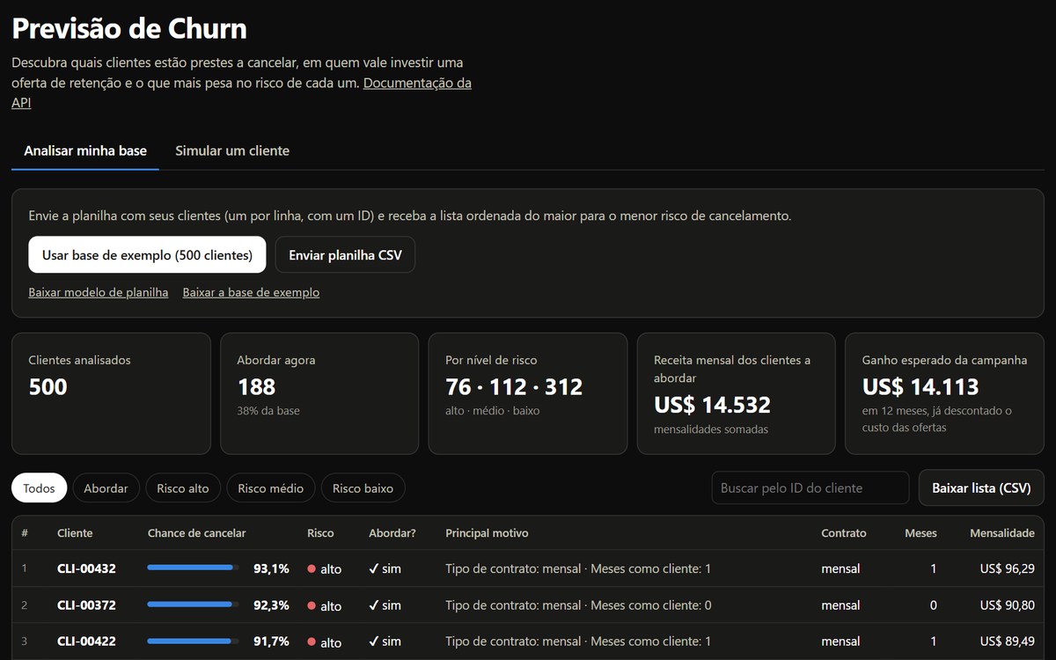Click the US$ 96,29 mensalidade cell

coord(1007,569)
